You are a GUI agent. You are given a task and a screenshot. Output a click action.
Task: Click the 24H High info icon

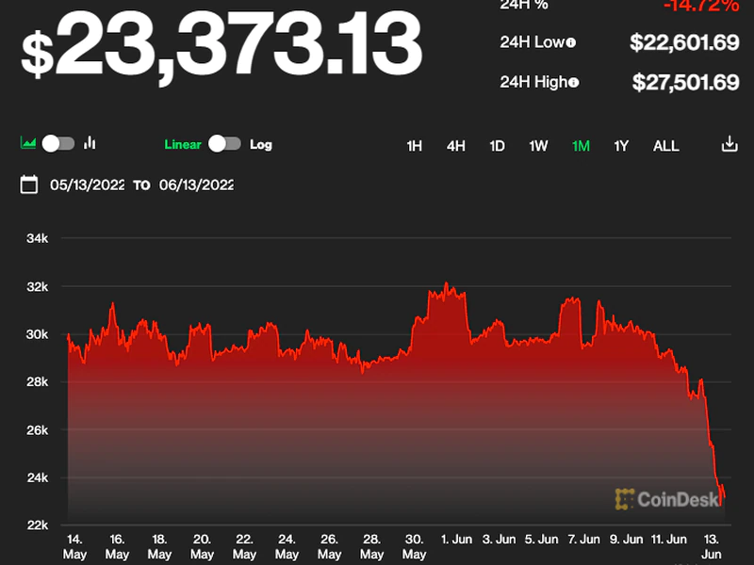point(574,83)
